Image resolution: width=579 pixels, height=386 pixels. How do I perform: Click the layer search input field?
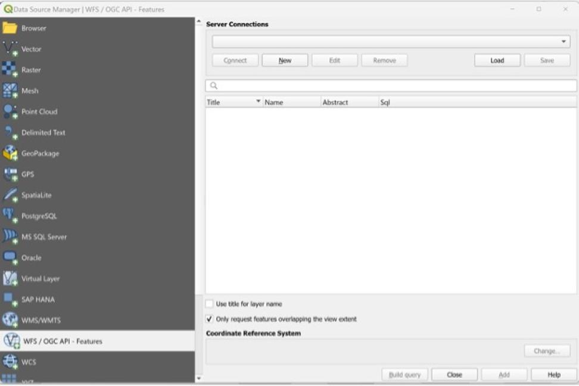391,86
